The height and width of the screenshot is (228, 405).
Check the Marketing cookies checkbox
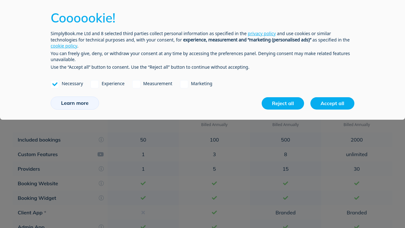pyautogui.click(x=184, y=84)
